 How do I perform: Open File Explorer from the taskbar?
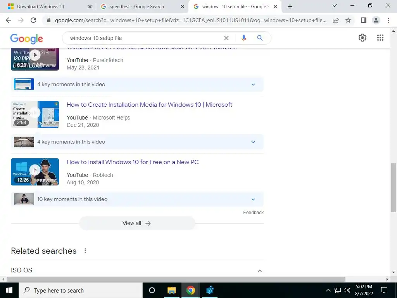click(x=171, y=290)
